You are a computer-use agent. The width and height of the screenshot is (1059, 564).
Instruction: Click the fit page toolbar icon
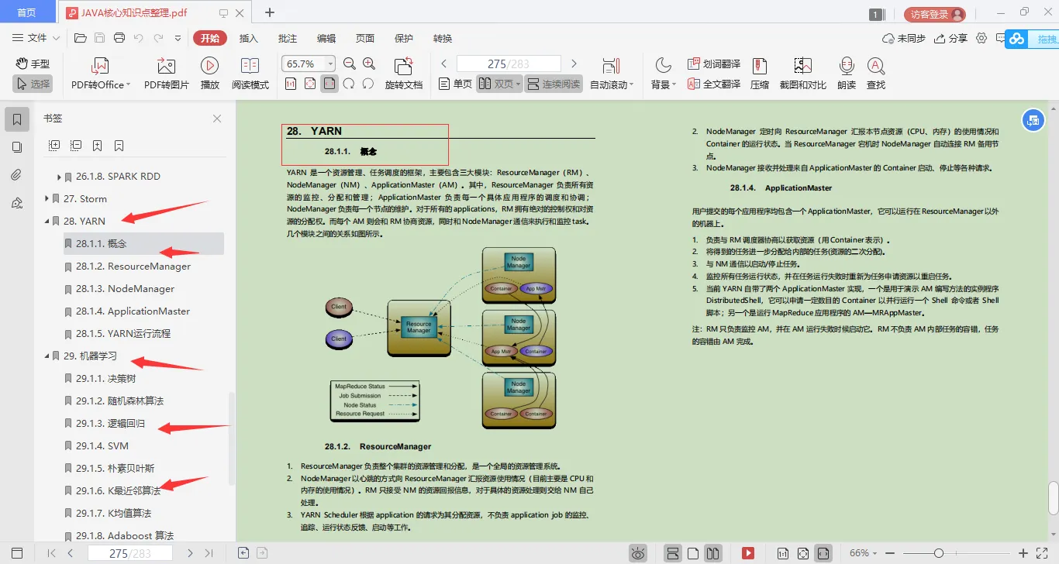pyautogui.click(x=310, y=84)
